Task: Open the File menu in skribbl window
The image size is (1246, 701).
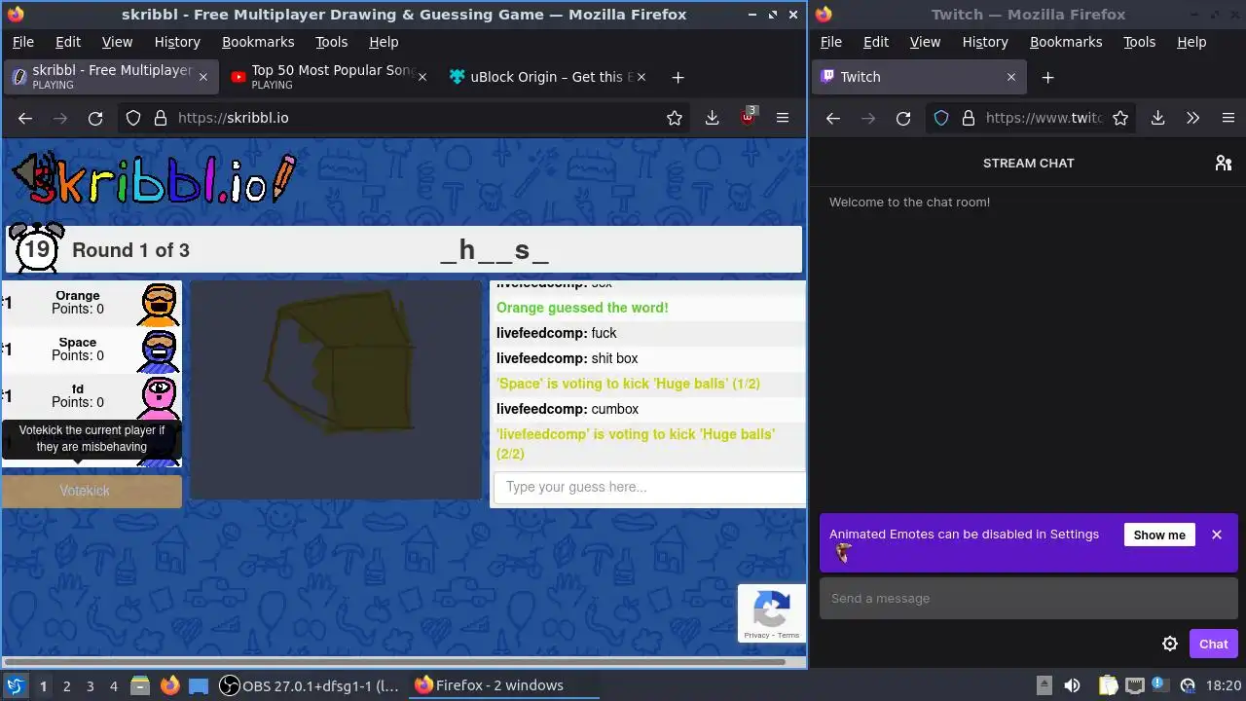Action: (x=23, y=42)
